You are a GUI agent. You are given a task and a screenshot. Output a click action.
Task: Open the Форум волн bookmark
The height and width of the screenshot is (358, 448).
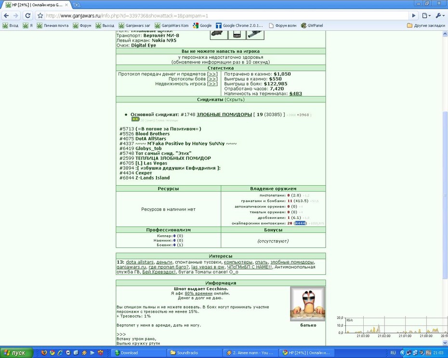[x=282, y=26]
